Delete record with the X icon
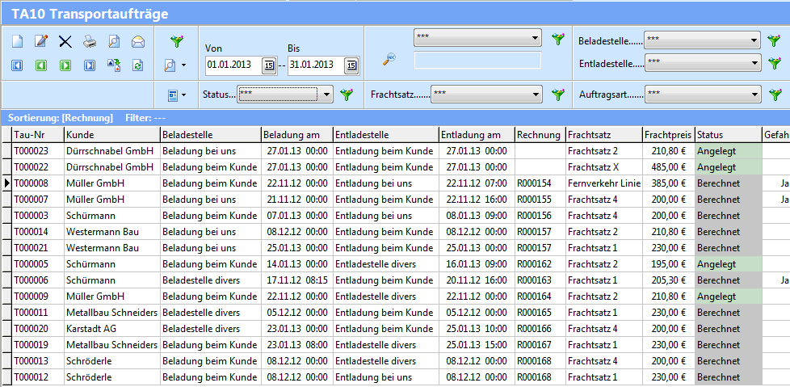The image size is (790, 387). 65,41
